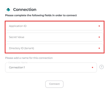The width and height of the screenshot is (109, 110).
Task: Focus the Directory ID (tenant) input field
Action: 54,48
